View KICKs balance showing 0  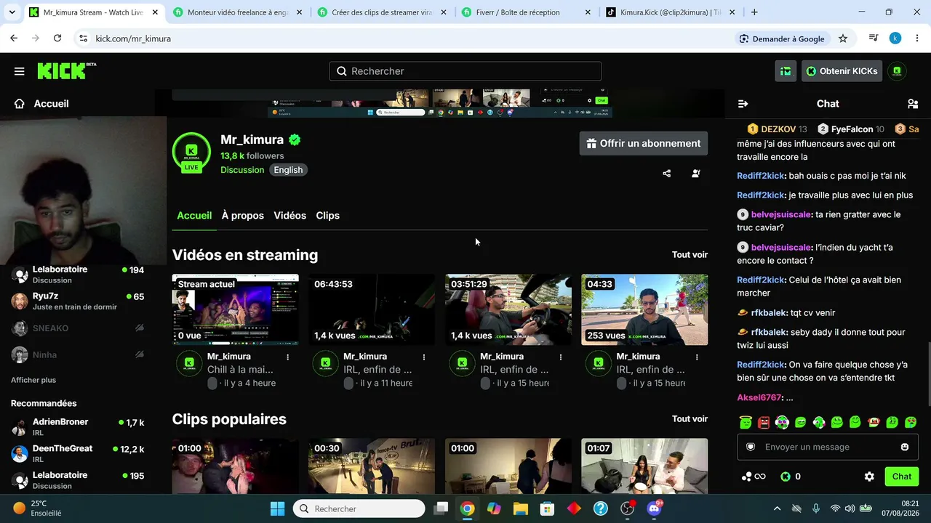(791, 477)
